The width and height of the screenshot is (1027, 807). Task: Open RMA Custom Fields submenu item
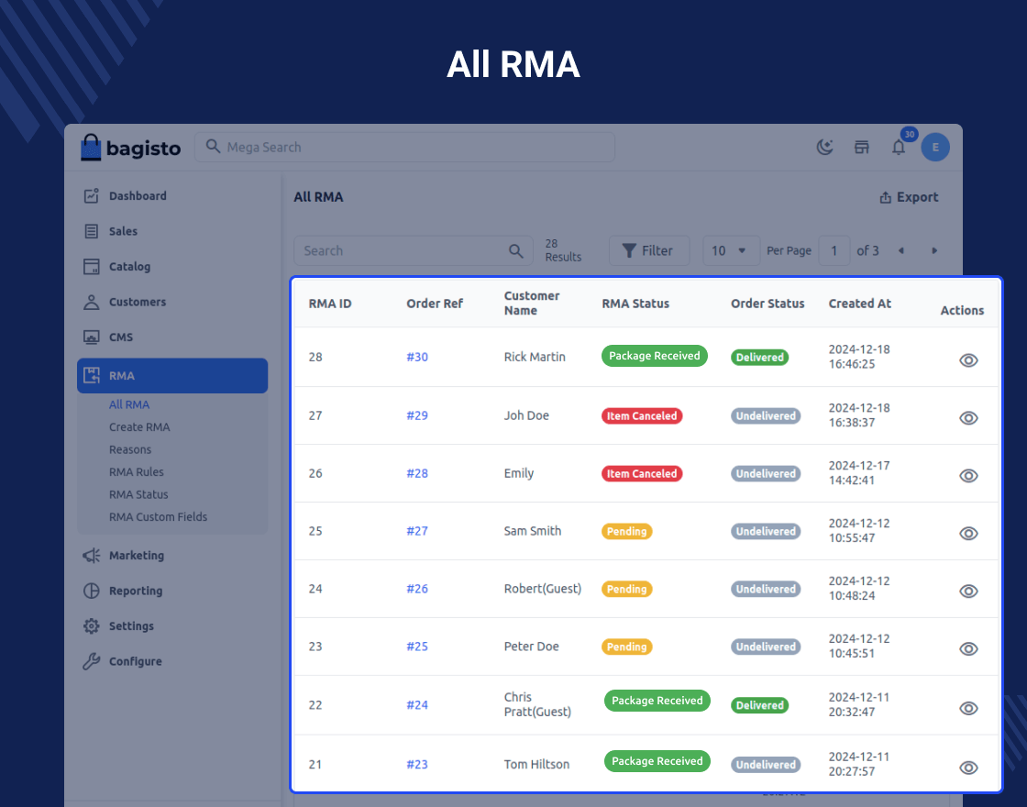pos(158,517)
